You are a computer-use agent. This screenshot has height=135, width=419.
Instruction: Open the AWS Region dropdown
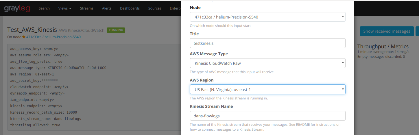[x=267, y=90]
